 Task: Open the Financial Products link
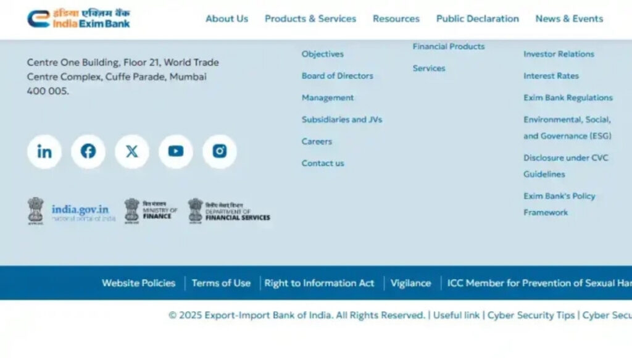449,46
